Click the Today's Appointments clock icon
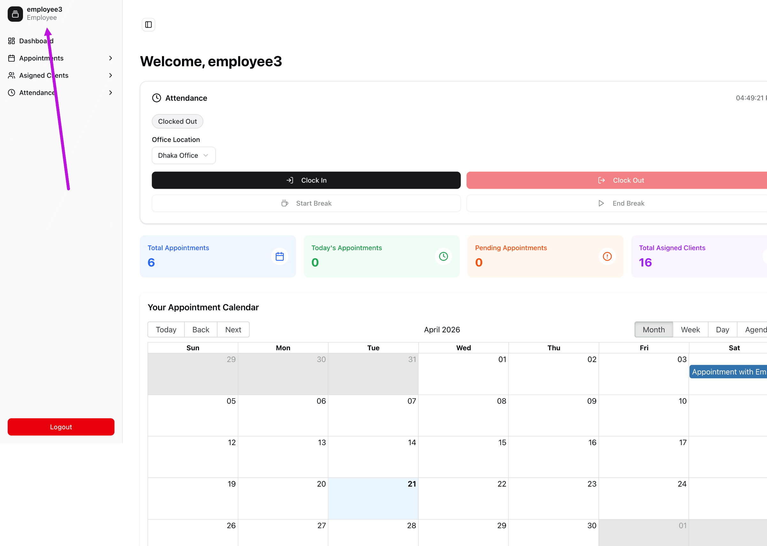 click(443, 256)
